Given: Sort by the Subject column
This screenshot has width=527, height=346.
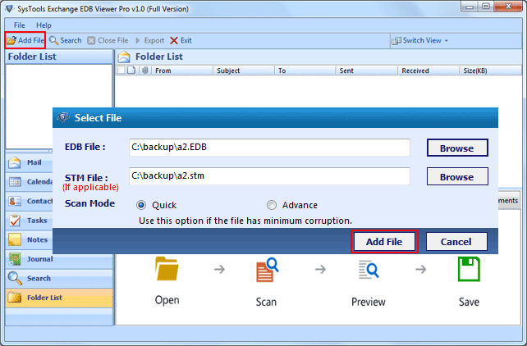Looking at the screenshot, I should 243,71.
